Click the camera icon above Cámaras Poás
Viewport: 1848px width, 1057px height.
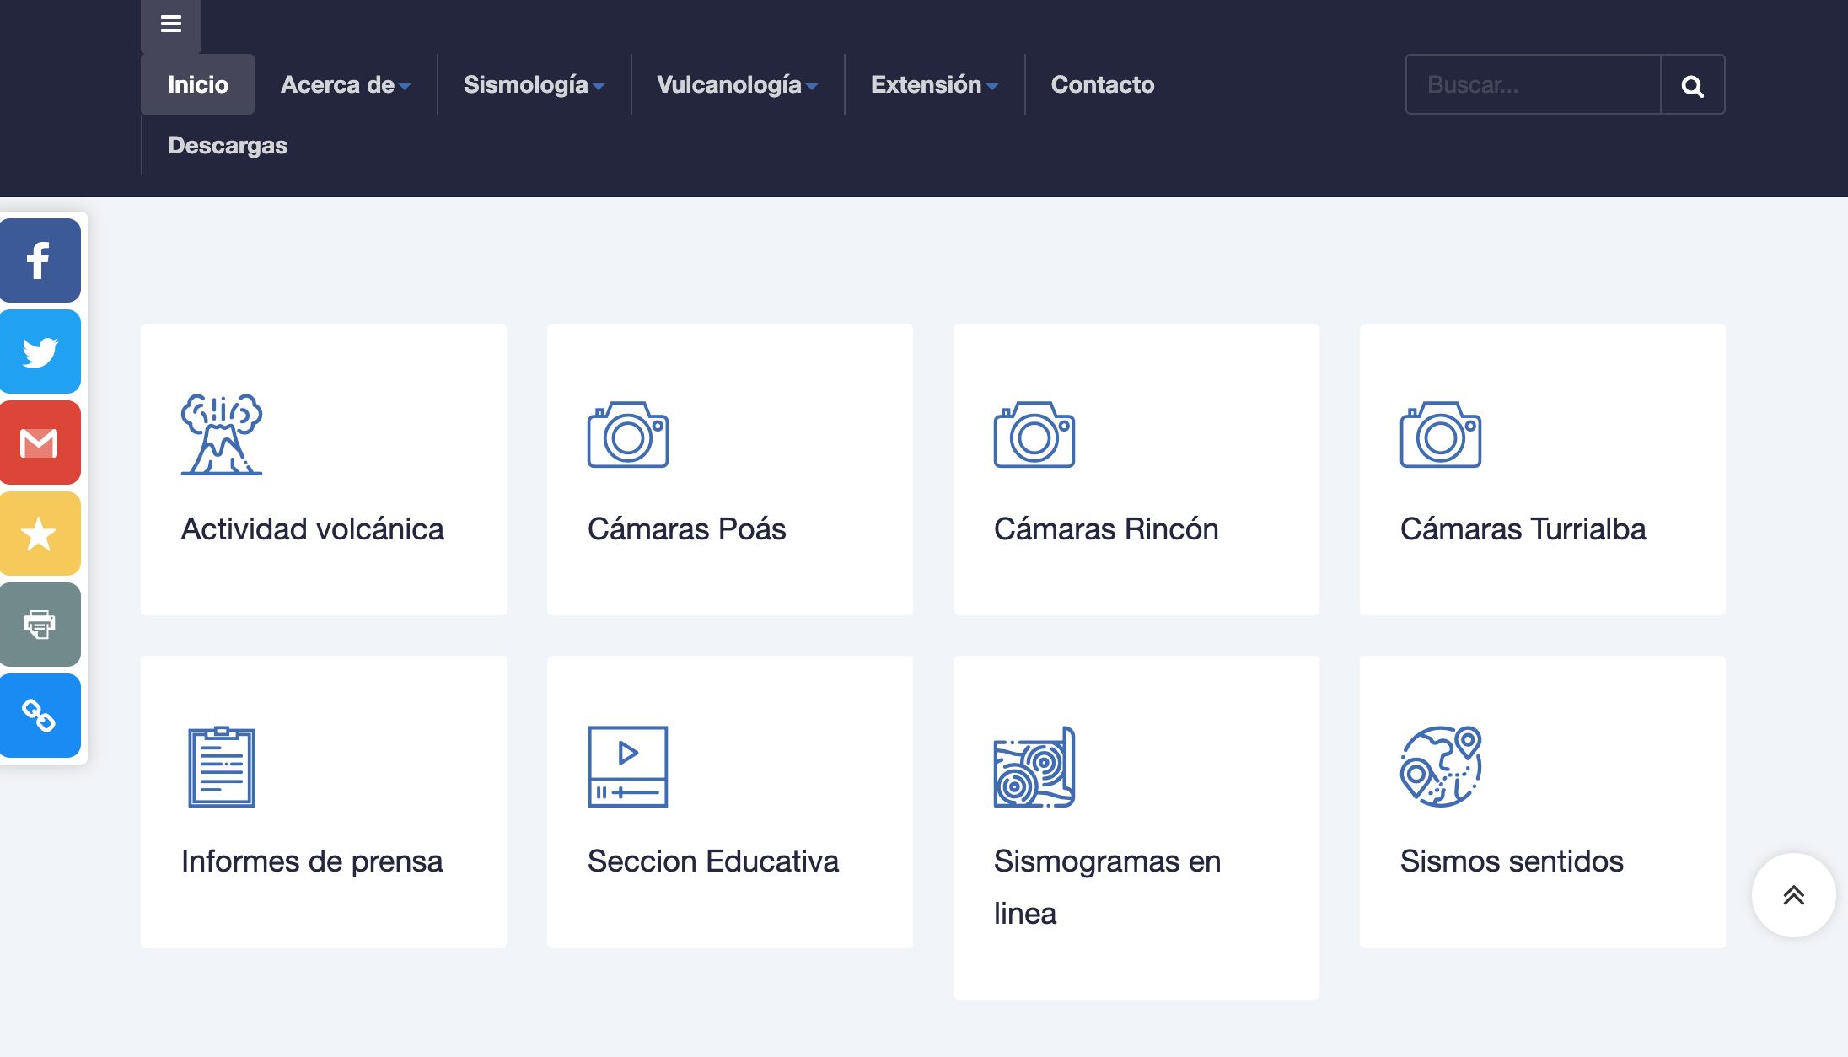click(x=627, y=435)
